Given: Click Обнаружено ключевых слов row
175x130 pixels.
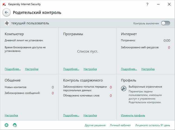Looking at the screenshot, I should click(x=87, y=96).
